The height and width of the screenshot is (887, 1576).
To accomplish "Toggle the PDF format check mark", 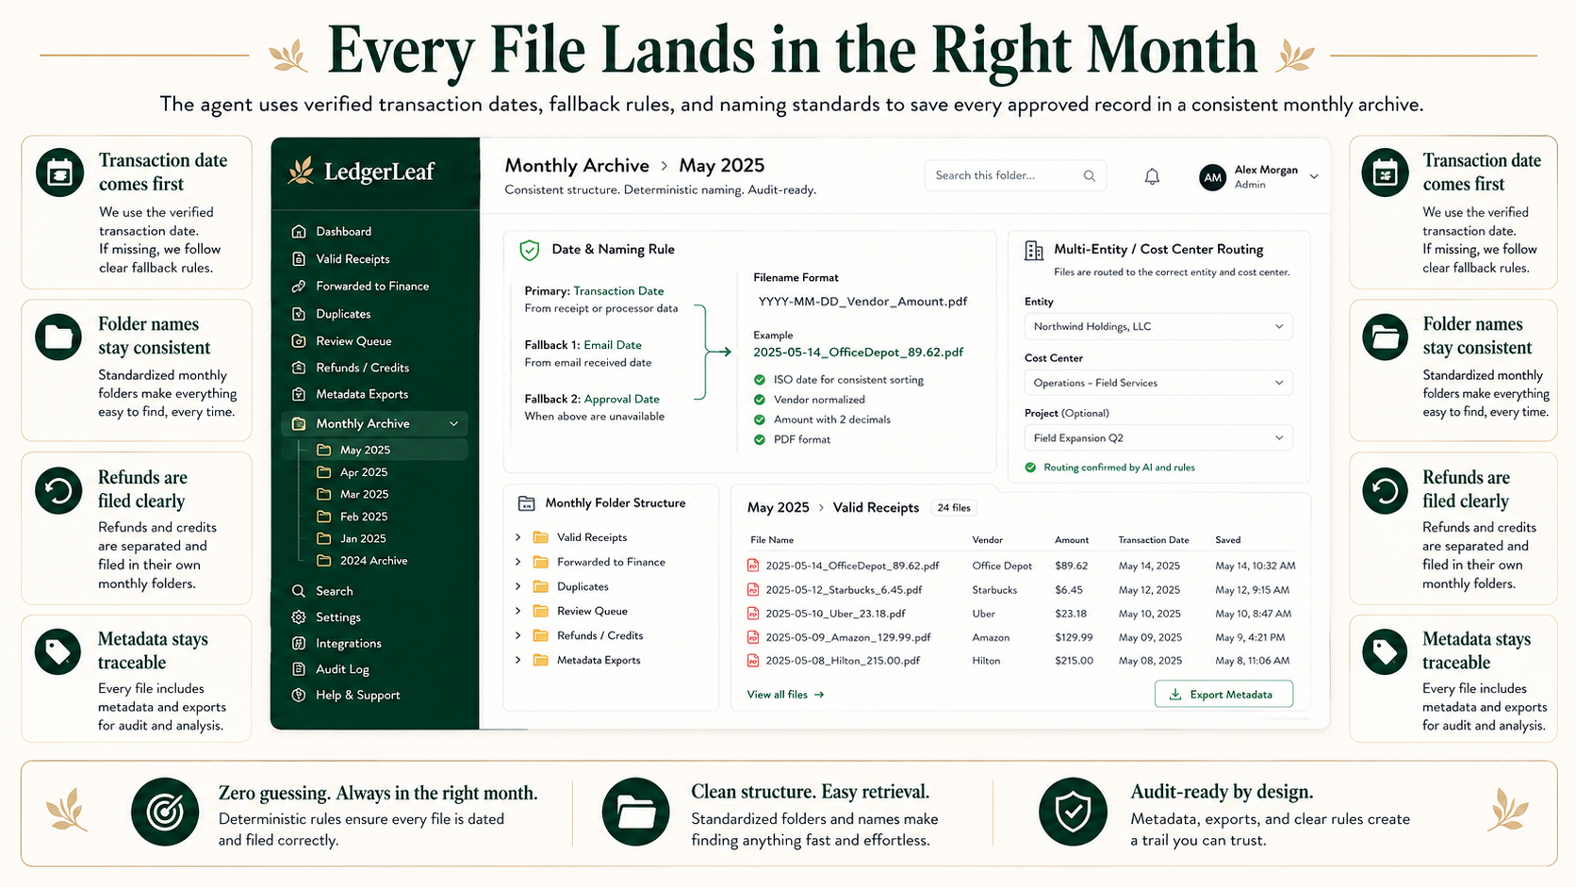I will [760, 439].
